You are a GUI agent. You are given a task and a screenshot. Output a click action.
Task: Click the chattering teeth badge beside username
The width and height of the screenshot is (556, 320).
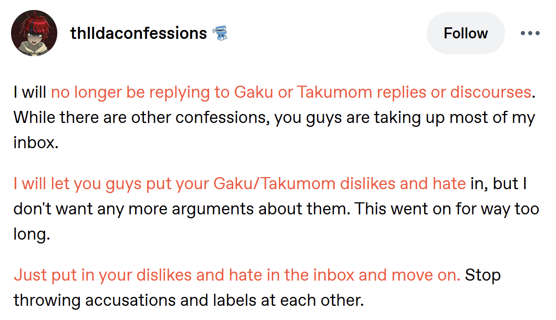pos(220,33)
